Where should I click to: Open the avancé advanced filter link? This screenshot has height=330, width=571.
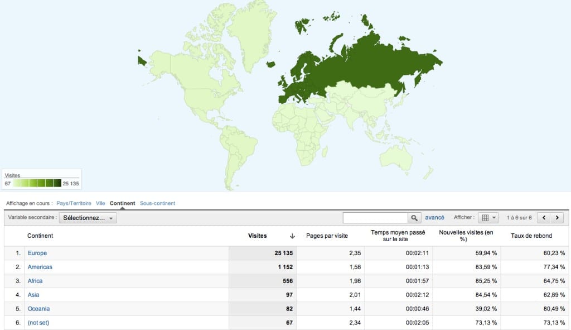tap(434, 217)
